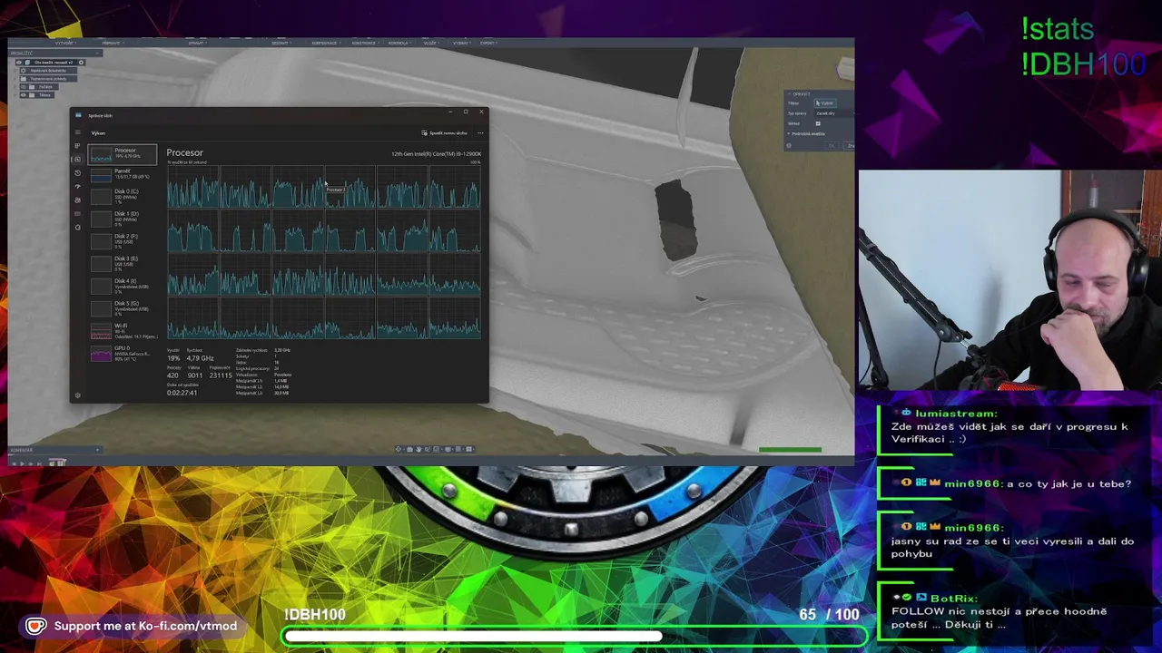The image size is (1162, 653).
Task: Click the three-dots more options in Task Manager
Action: [480, 133]
